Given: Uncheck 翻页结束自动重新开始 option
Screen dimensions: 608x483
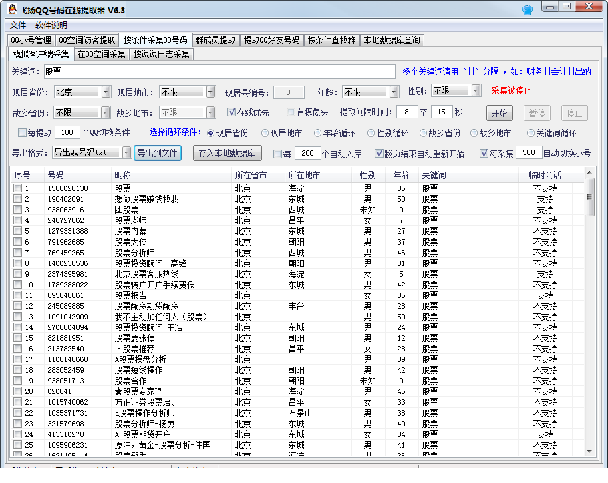Looking at the screenshot, I should 379,154.
